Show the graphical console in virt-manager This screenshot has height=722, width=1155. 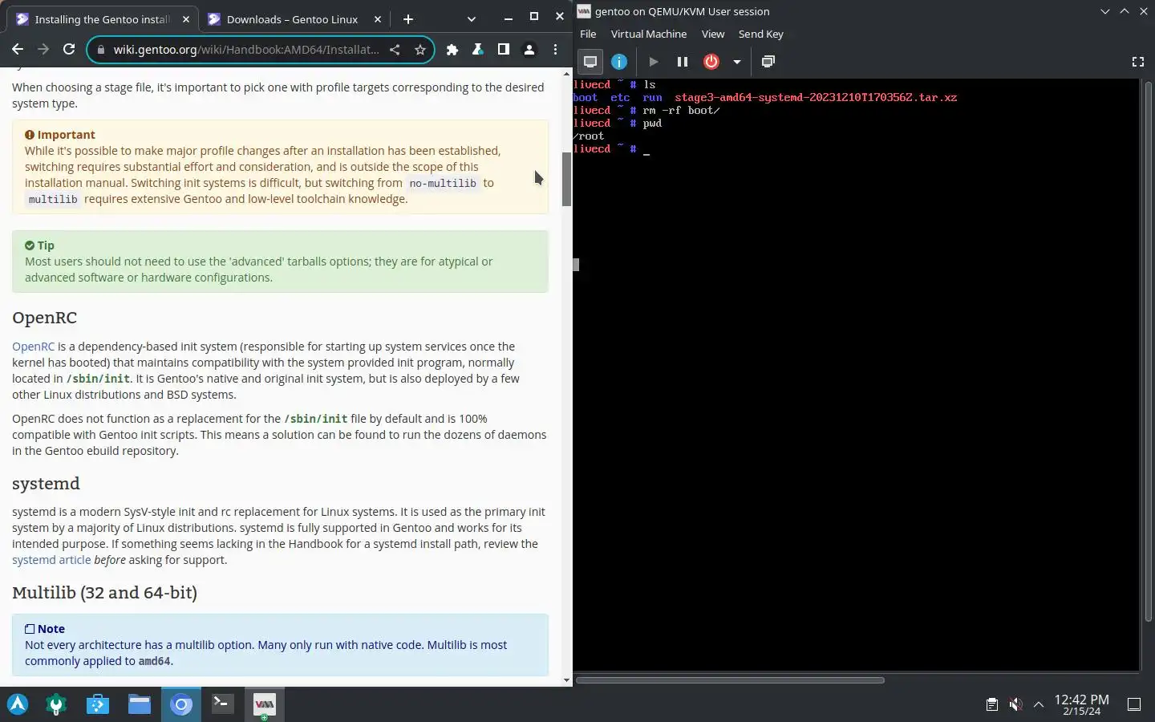pos(590,62)
